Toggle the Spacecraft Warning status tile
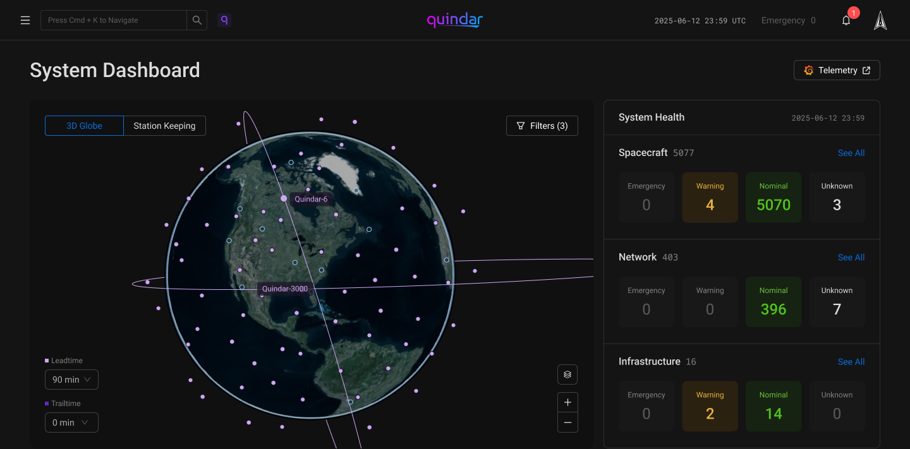Image resolution: width=910 pixels, height=449 pixels. click(x=710, y=197)
